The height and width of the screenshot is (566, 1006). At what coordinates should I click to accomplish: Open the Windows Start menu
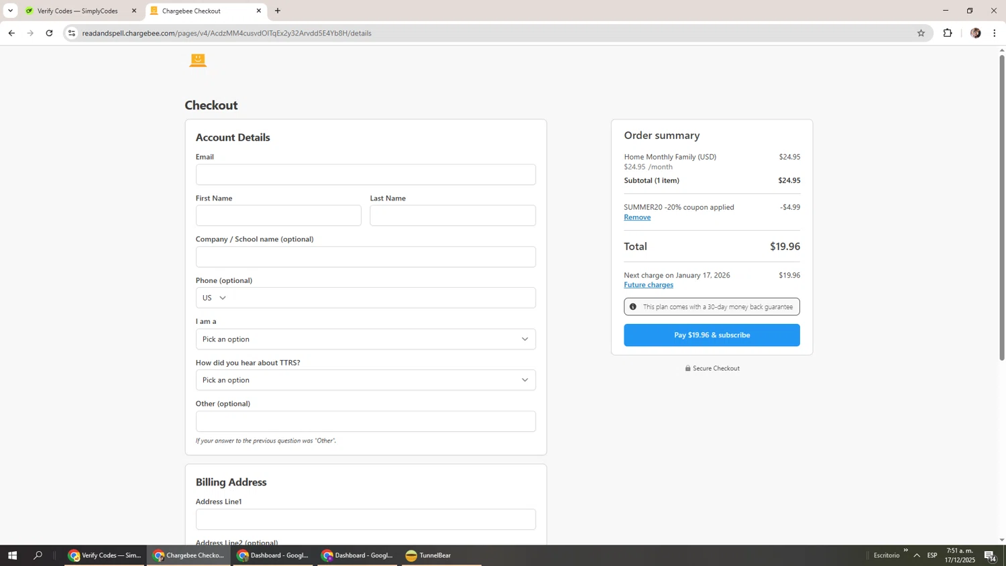(x=12, y=555)
